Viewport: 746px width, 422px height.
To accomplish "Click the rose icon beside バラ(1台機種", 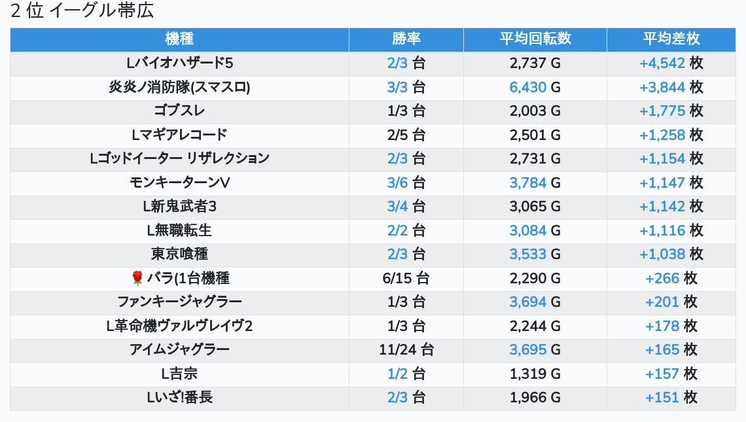I will 137,278.
